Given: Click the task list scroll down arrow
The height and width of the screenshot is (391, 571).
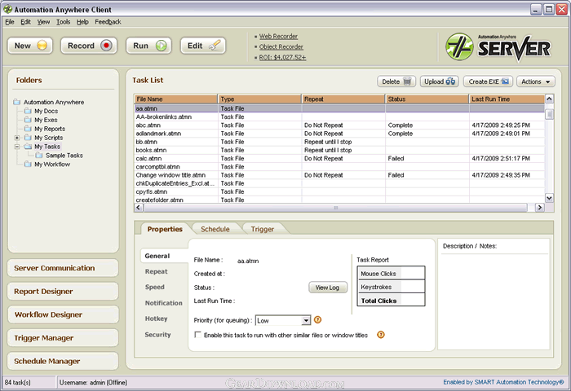Looking at the screenshot, I should (549, 198).
